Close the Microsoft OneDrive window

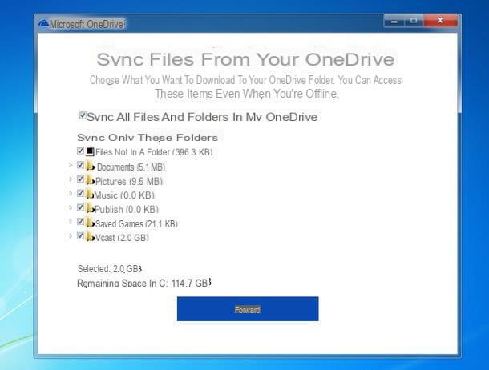click(440, 21)
